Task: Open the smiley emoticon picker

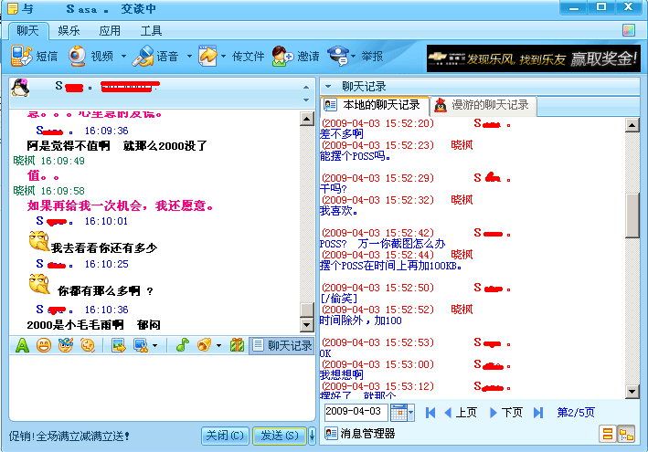Action: pyautogui.click(x=43, y=345)
